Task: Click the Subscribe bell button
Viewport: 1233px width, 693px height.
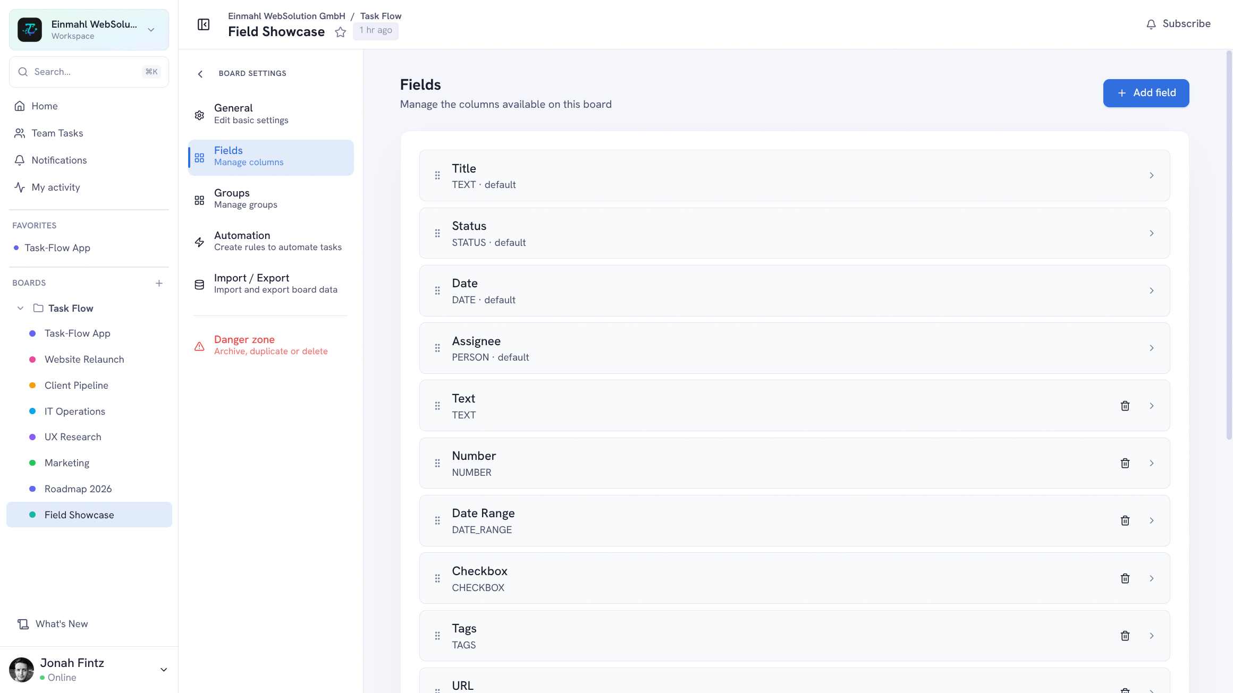Action: click(1178, 24)
